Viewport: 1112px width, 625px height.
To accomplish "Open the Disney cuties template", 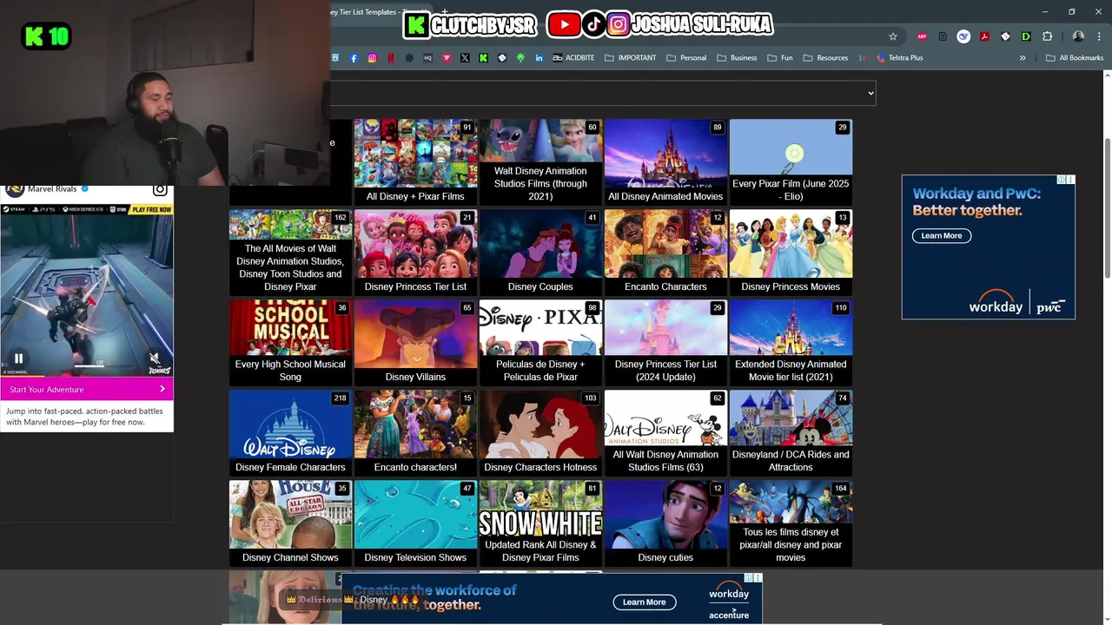I will [665, 523].
